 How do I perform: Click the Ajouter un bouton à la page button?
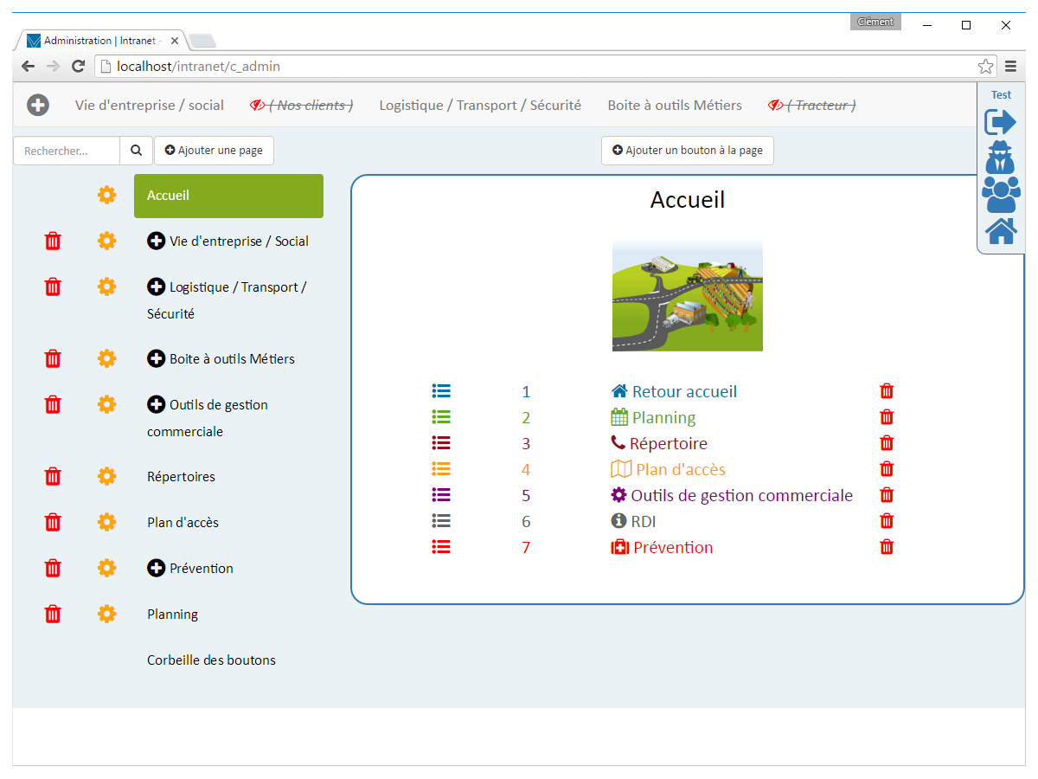687,150
